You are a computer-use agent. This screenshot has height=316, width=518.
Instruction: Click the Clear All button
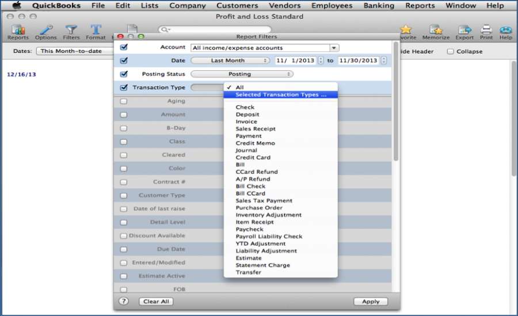tap(156, 302)
